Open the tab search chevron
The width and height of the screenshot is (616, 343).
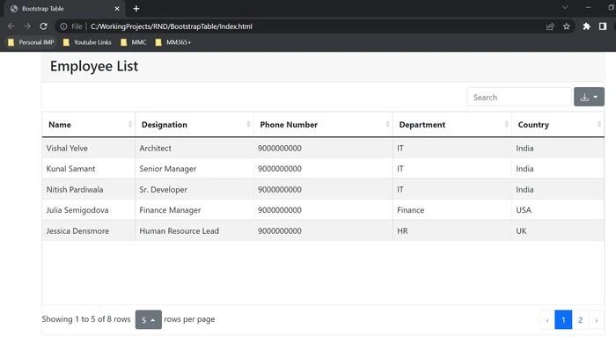[565, 7]
